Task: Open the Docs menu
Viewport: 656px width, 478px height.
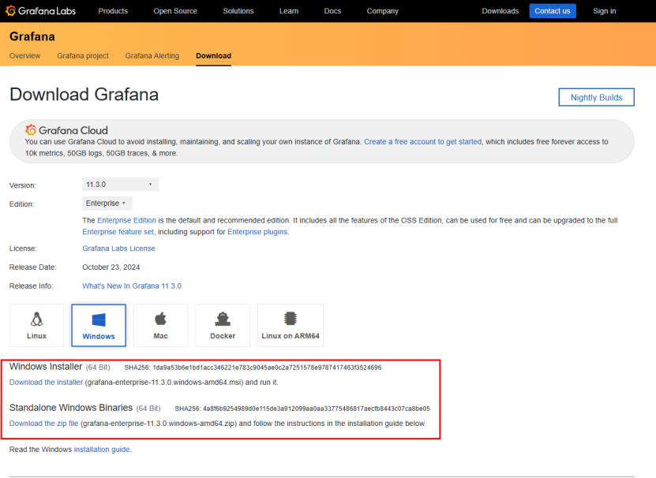Action: (332, 11)
